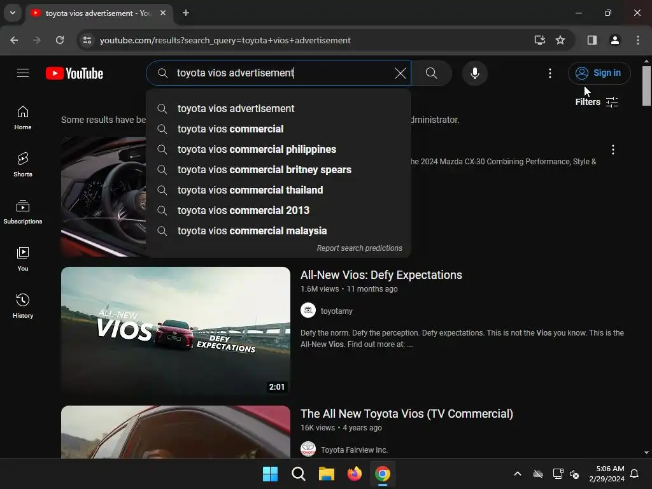Screen dimensions: 652x489
Task: Open YouTube settings three-dot menu
Action: 549,73
